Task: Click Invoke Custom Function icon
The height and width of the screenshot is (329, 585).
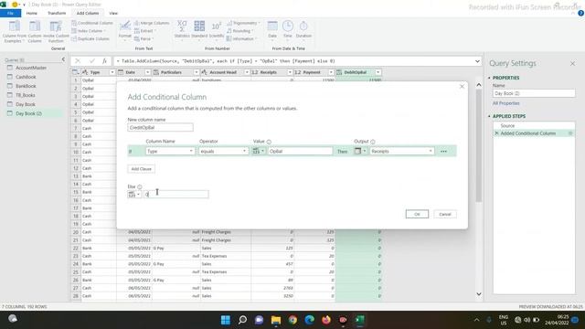Action: pos(56,27)
